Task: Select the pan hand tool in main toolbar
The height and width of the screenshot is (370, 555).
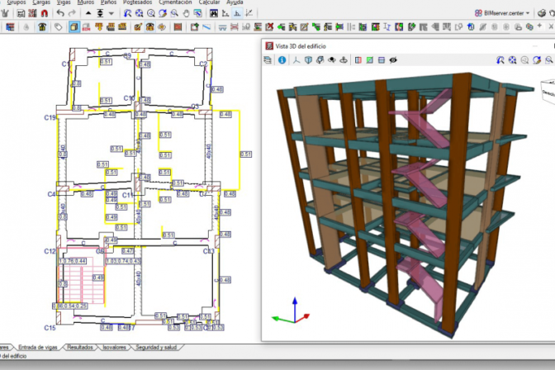Action: [x=185, y=14]
